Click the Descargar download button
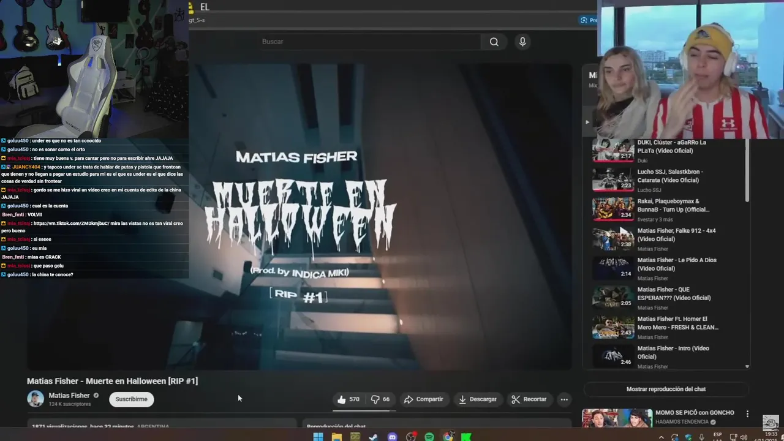The image size is (784, 441). coord(477,399)
